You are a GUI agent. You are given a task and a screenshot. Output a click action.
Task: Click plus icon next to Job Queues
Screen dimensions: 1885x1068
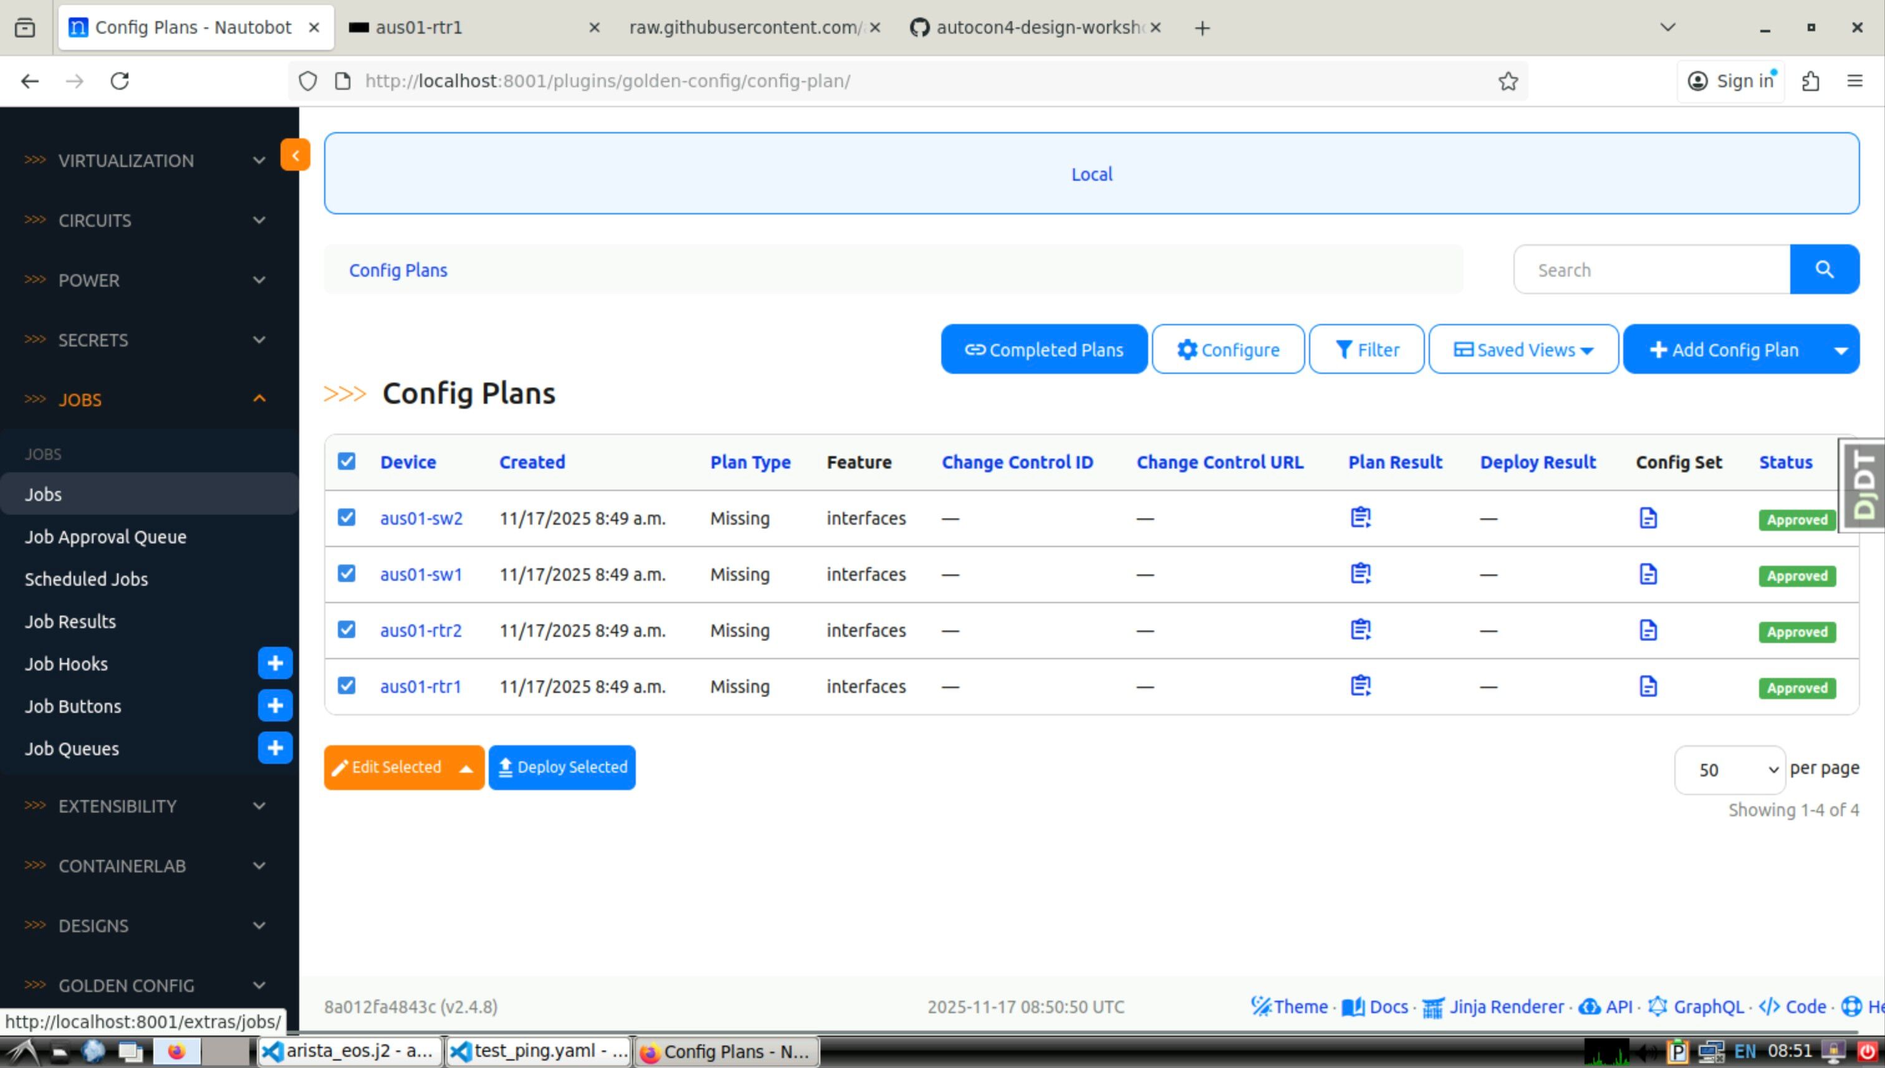(275, 748)
